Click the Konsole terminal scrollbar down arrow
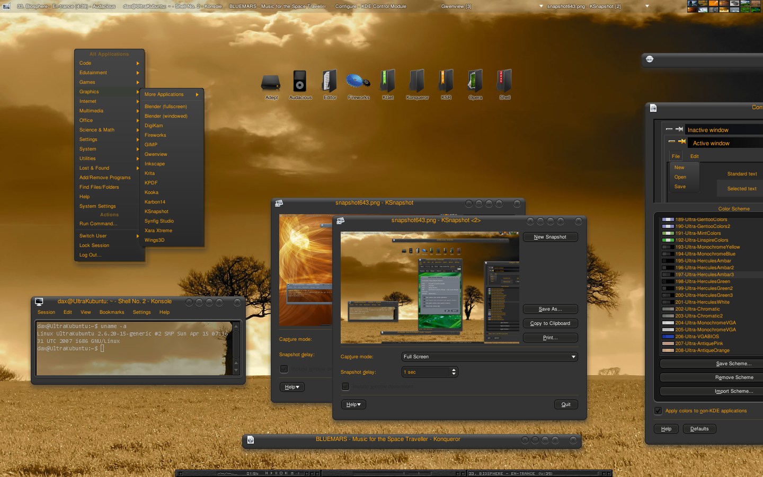 coord(236,370)
